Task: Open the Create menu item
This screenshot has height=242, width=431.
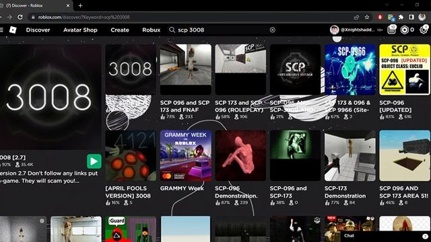Action: point(120,30)
